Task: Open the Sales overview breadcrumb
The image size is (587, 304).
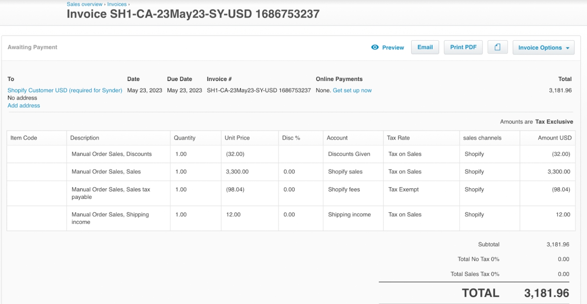Action: 84,4
